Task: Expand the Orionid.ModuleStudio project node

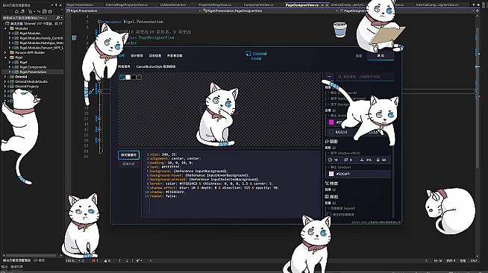Action: click(5, 81)
